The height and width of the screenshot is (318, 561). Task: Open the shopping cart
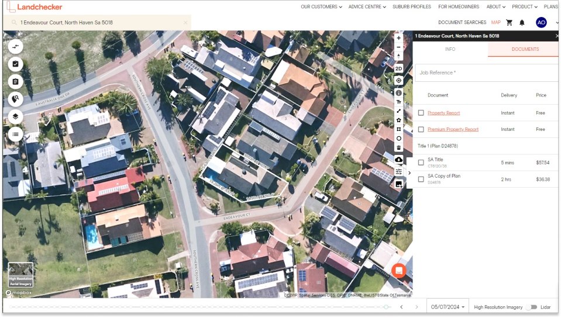509,23
